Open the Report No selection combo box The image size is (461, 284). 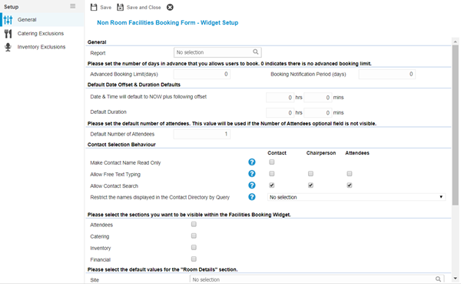pos(217,52)
